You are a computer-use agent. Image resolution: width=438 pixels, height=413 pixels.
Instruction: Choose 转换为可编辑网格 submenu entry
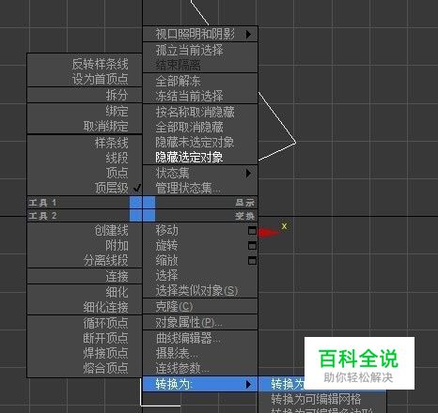(x=316, y=400)
